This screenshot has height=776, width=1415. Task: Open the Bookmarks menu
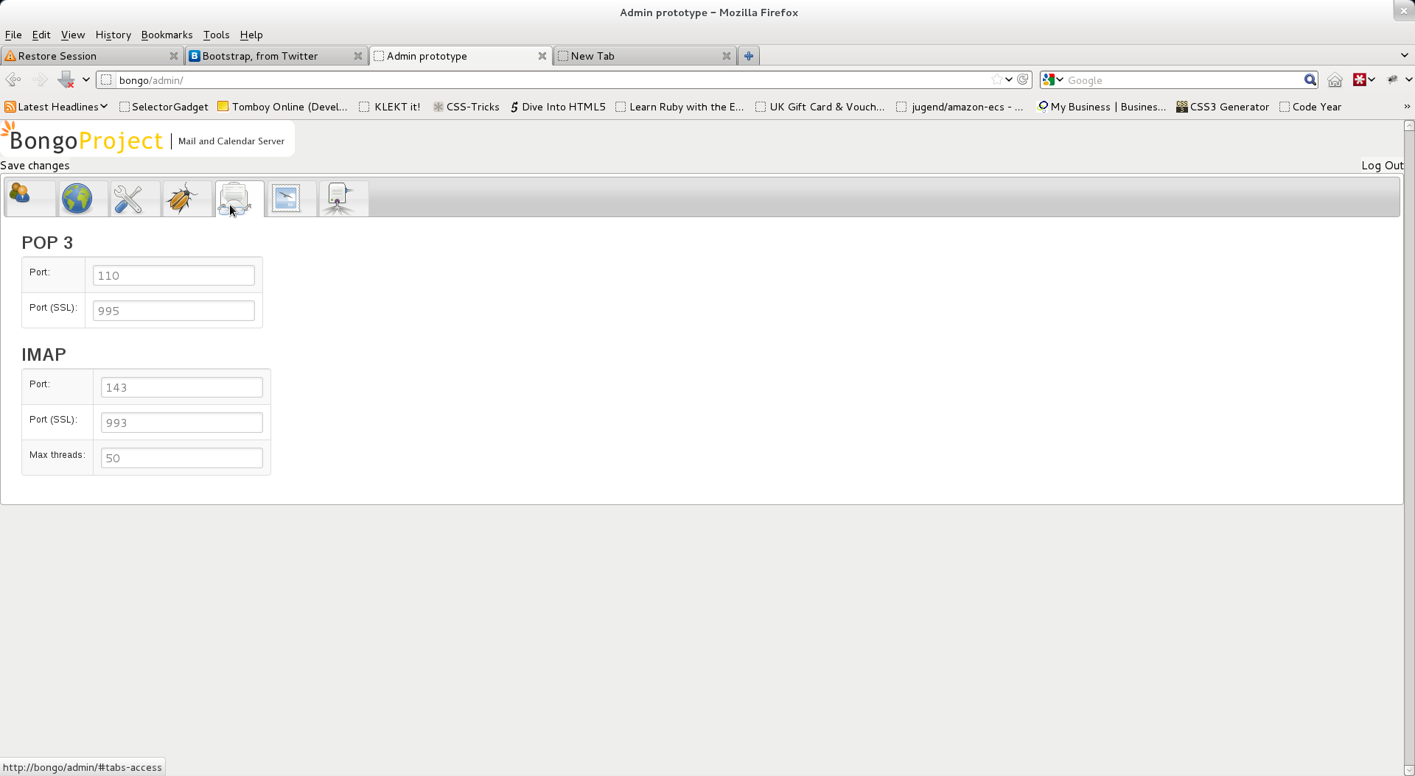coord(167,35)
